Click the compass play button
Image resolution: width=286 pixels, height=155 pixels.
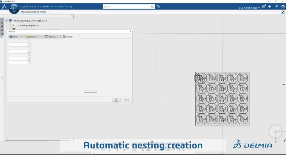pyautogui.click(x=14, y=8)
